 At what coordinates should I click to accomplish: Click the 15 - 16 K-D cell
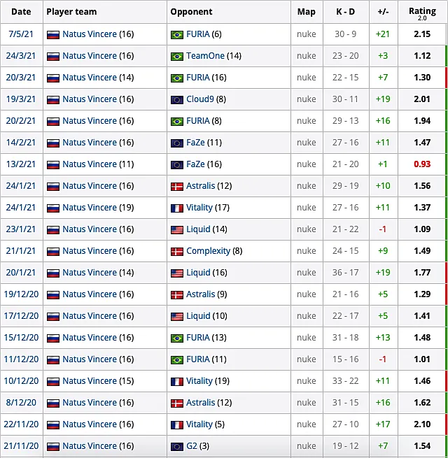345,359
